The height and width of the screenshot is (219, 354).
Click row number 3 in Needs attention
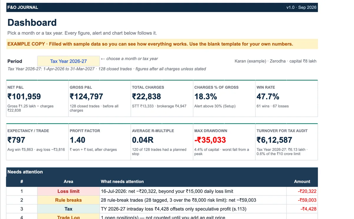click(x=22, y=209)
